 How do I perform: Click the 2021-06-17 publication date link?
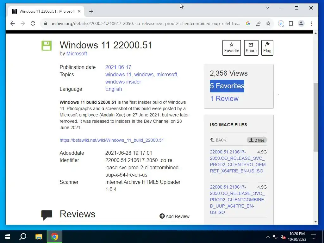click(x=118, y=67)
